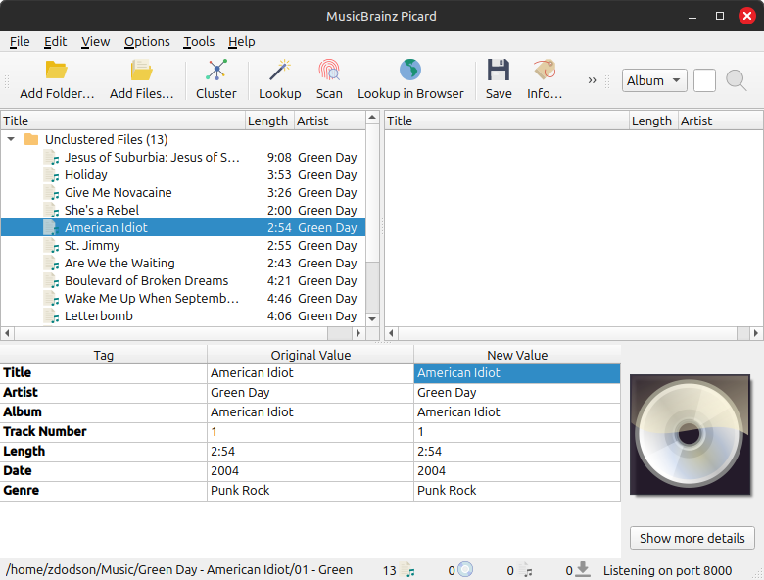
Task: Click the pending downloads arrow icon
Action: coord(583,569)
